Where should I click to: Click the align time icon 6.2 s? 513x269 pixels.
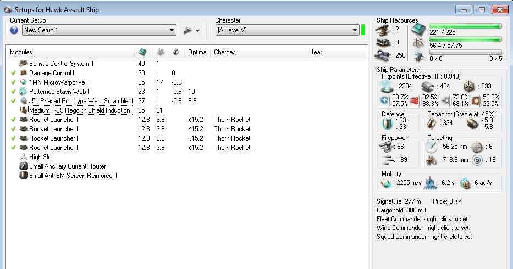pyautogui.click(x=430, y=183)
